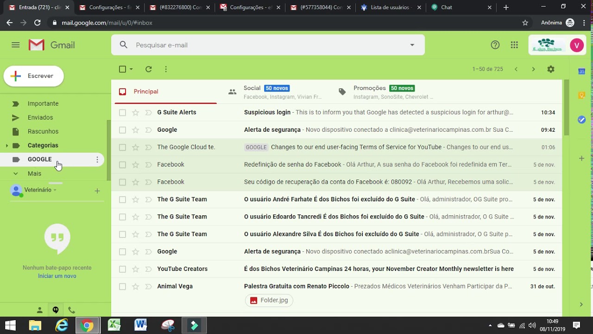Viewport: 593px width, 334px height.
Task: Mark Animal Vega email as important
Action: (148, 287)
